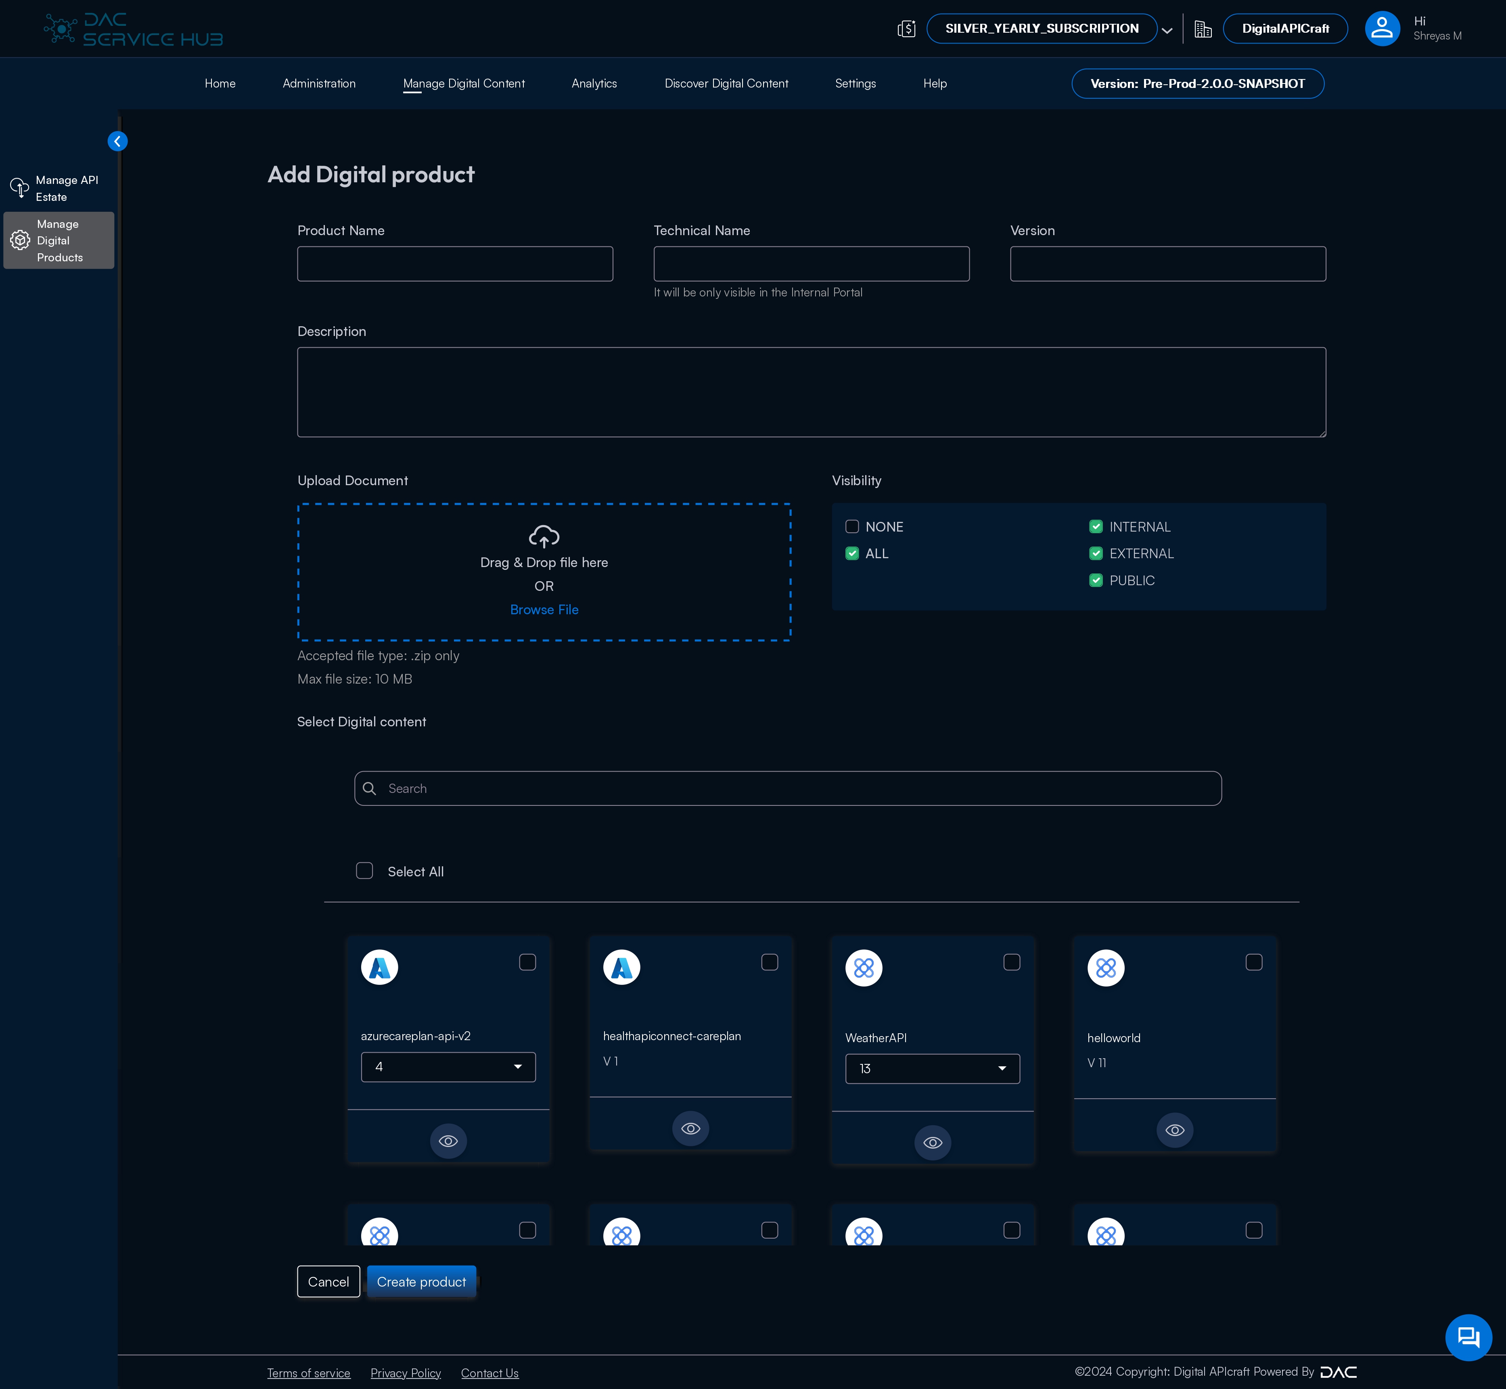
Task: Click the Manage API Estate cloud icon
Action: click(x=19, y=188)
